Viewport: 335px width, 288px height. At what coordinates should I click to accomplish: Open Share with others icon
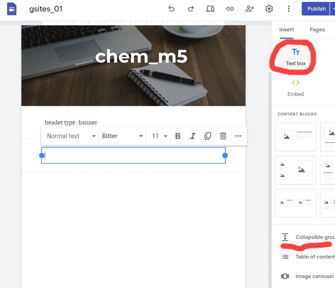[249, 9]
